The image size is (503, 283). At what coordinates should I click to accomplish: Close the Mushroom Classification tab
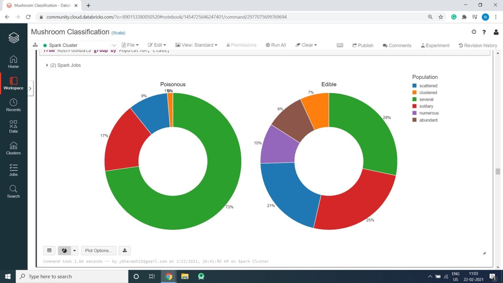tap(76, 6)
